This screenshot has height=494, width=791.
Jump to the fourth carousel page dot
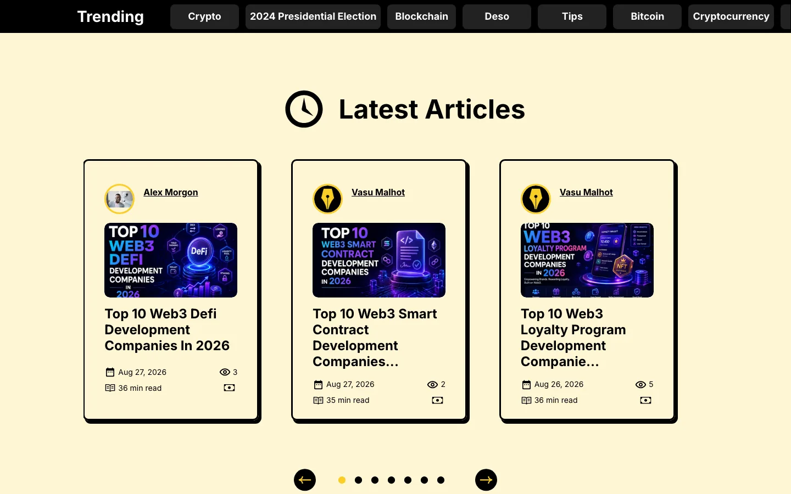[391, 480]
